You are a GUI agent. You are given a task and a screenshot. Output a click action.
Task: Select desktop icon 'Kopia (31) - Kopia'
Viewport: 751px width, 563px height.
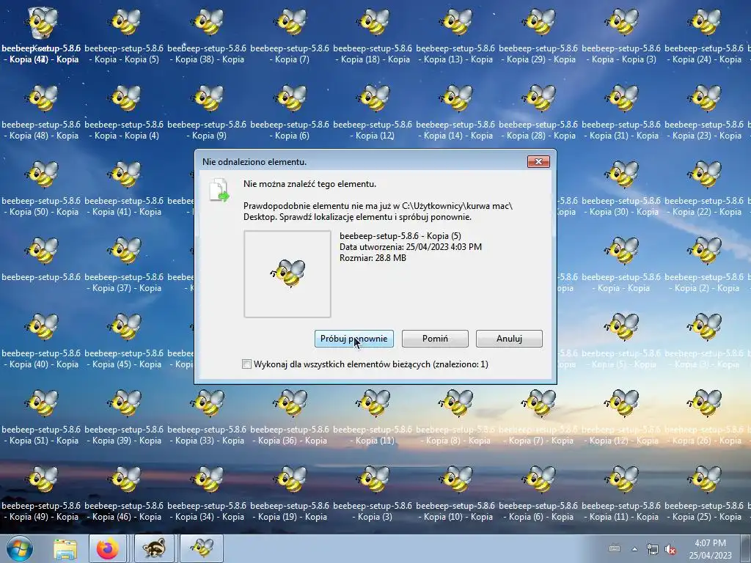[x=621, y=114]
